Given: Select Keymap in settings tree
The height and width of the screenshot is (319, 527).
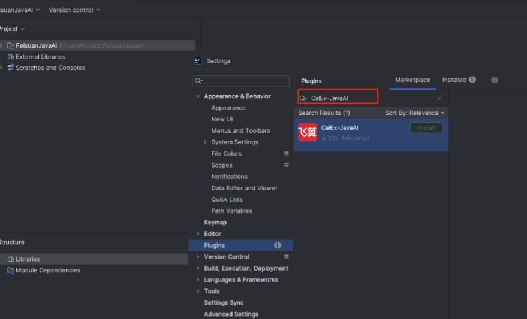Looking at the screenshot, I should coord(215,223).
